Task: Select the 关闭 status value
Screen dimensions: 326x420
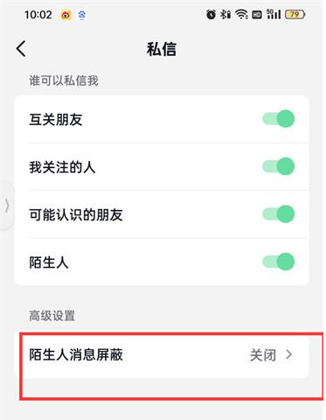Action: [263, 355]
